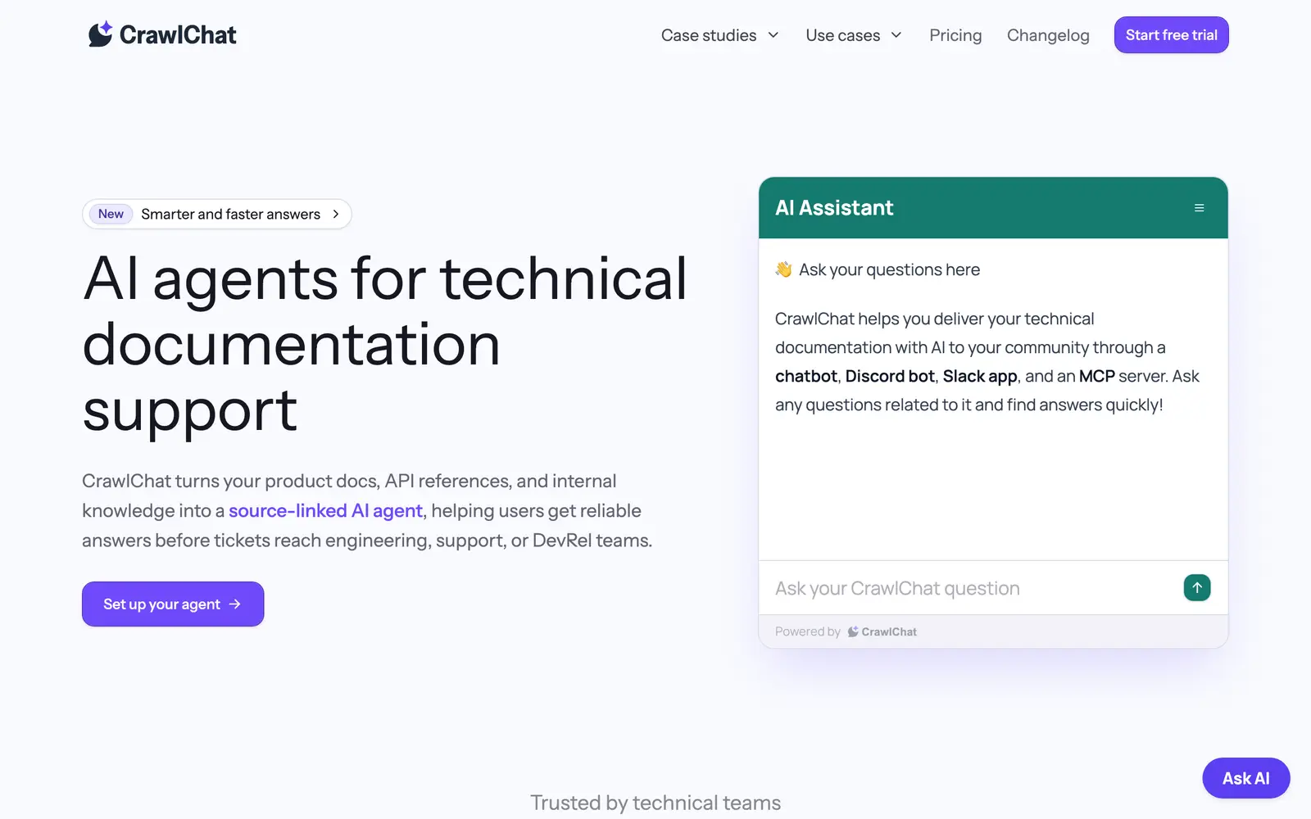Send question with the green arrow button

pos(1197,587)
